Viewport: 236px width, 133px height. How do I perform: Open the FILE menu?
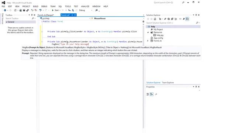(x=3, y=6)
